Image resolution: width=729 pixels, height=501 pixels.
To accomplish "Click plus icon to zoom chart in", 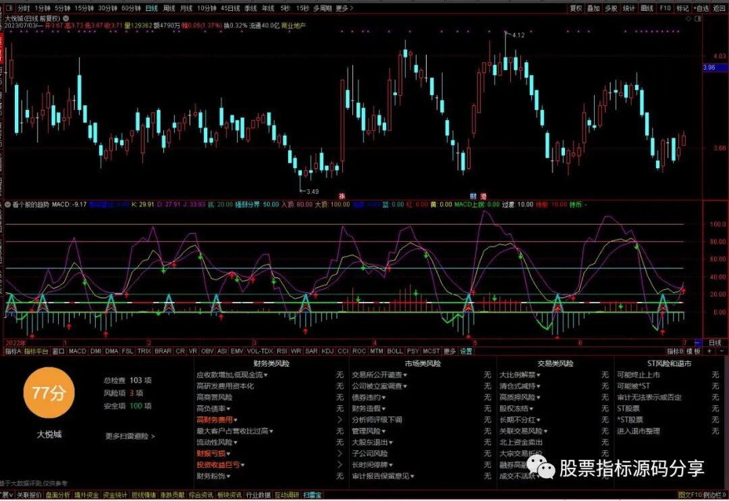I will 709,351.
